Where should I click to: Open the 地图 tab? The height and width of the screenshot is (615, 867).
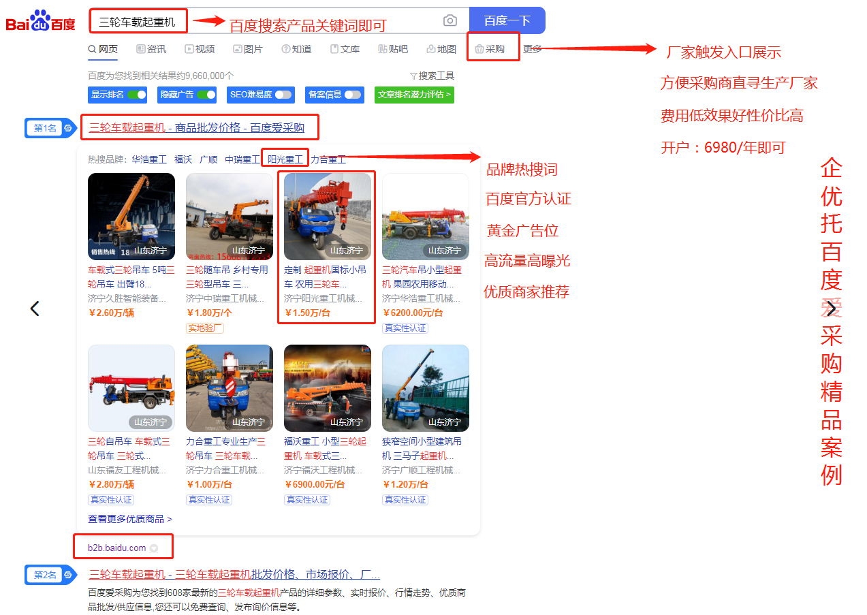[x=441, y=49]
